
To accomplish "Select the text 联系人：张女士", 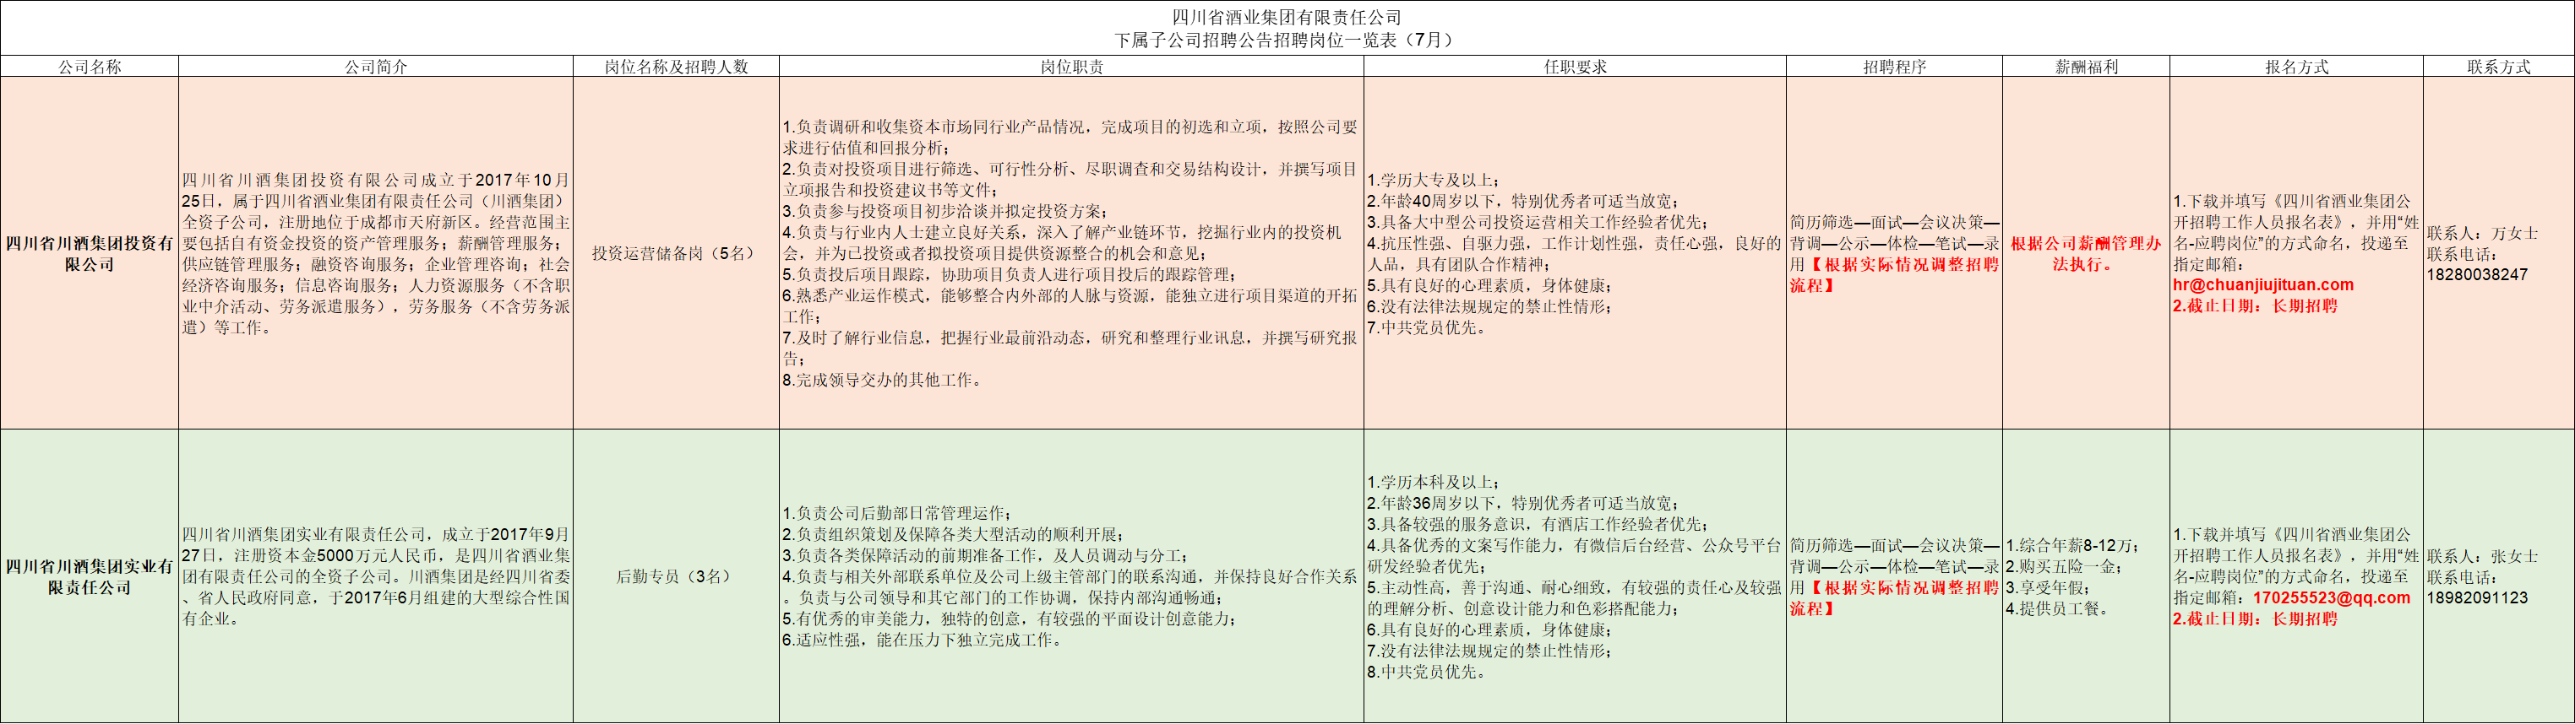I will pos(2482,555).
